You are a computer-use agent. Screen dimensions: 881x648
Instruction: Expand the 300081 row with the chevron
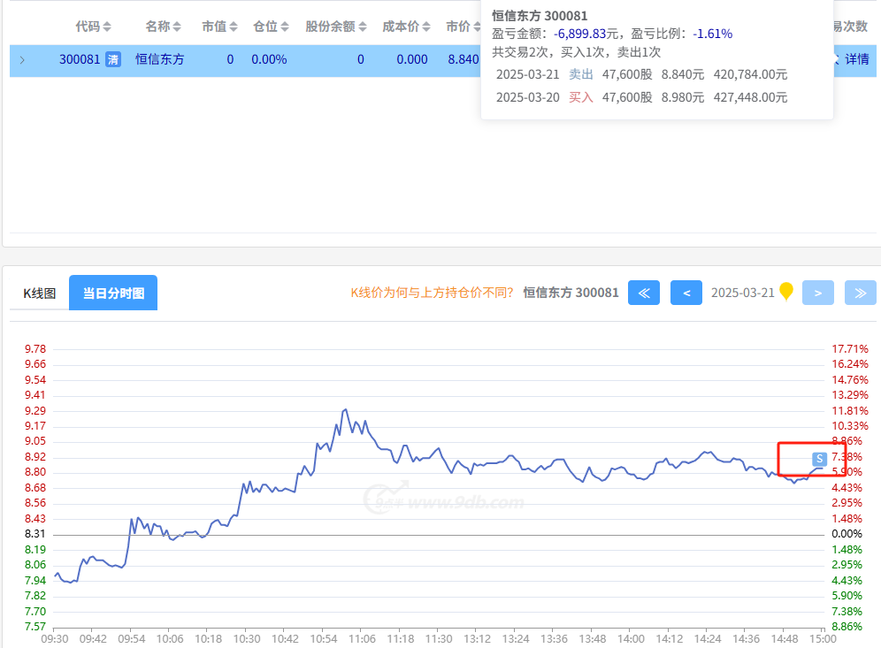tap(22, 60)
